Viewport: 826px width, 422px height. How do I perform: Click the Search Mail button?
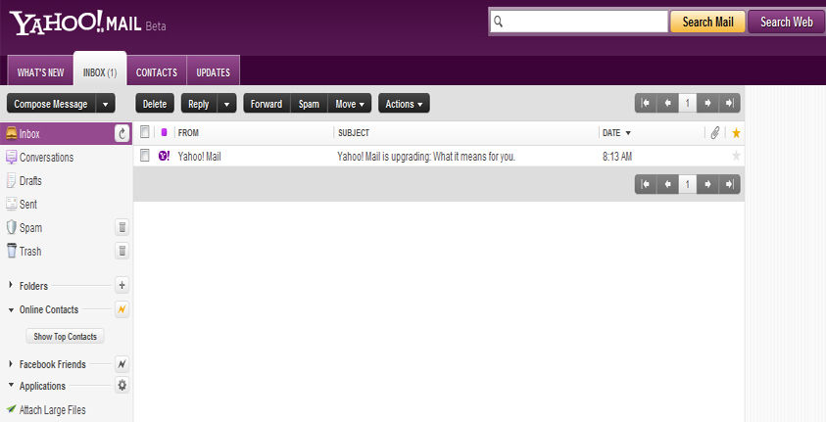[708, 22]
